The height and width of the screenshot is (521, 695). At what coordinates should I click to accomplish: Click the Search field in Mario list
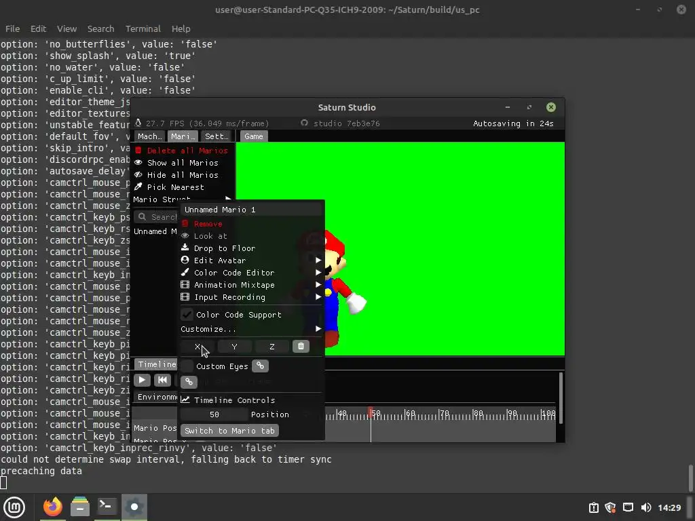(x=156, y=216)
